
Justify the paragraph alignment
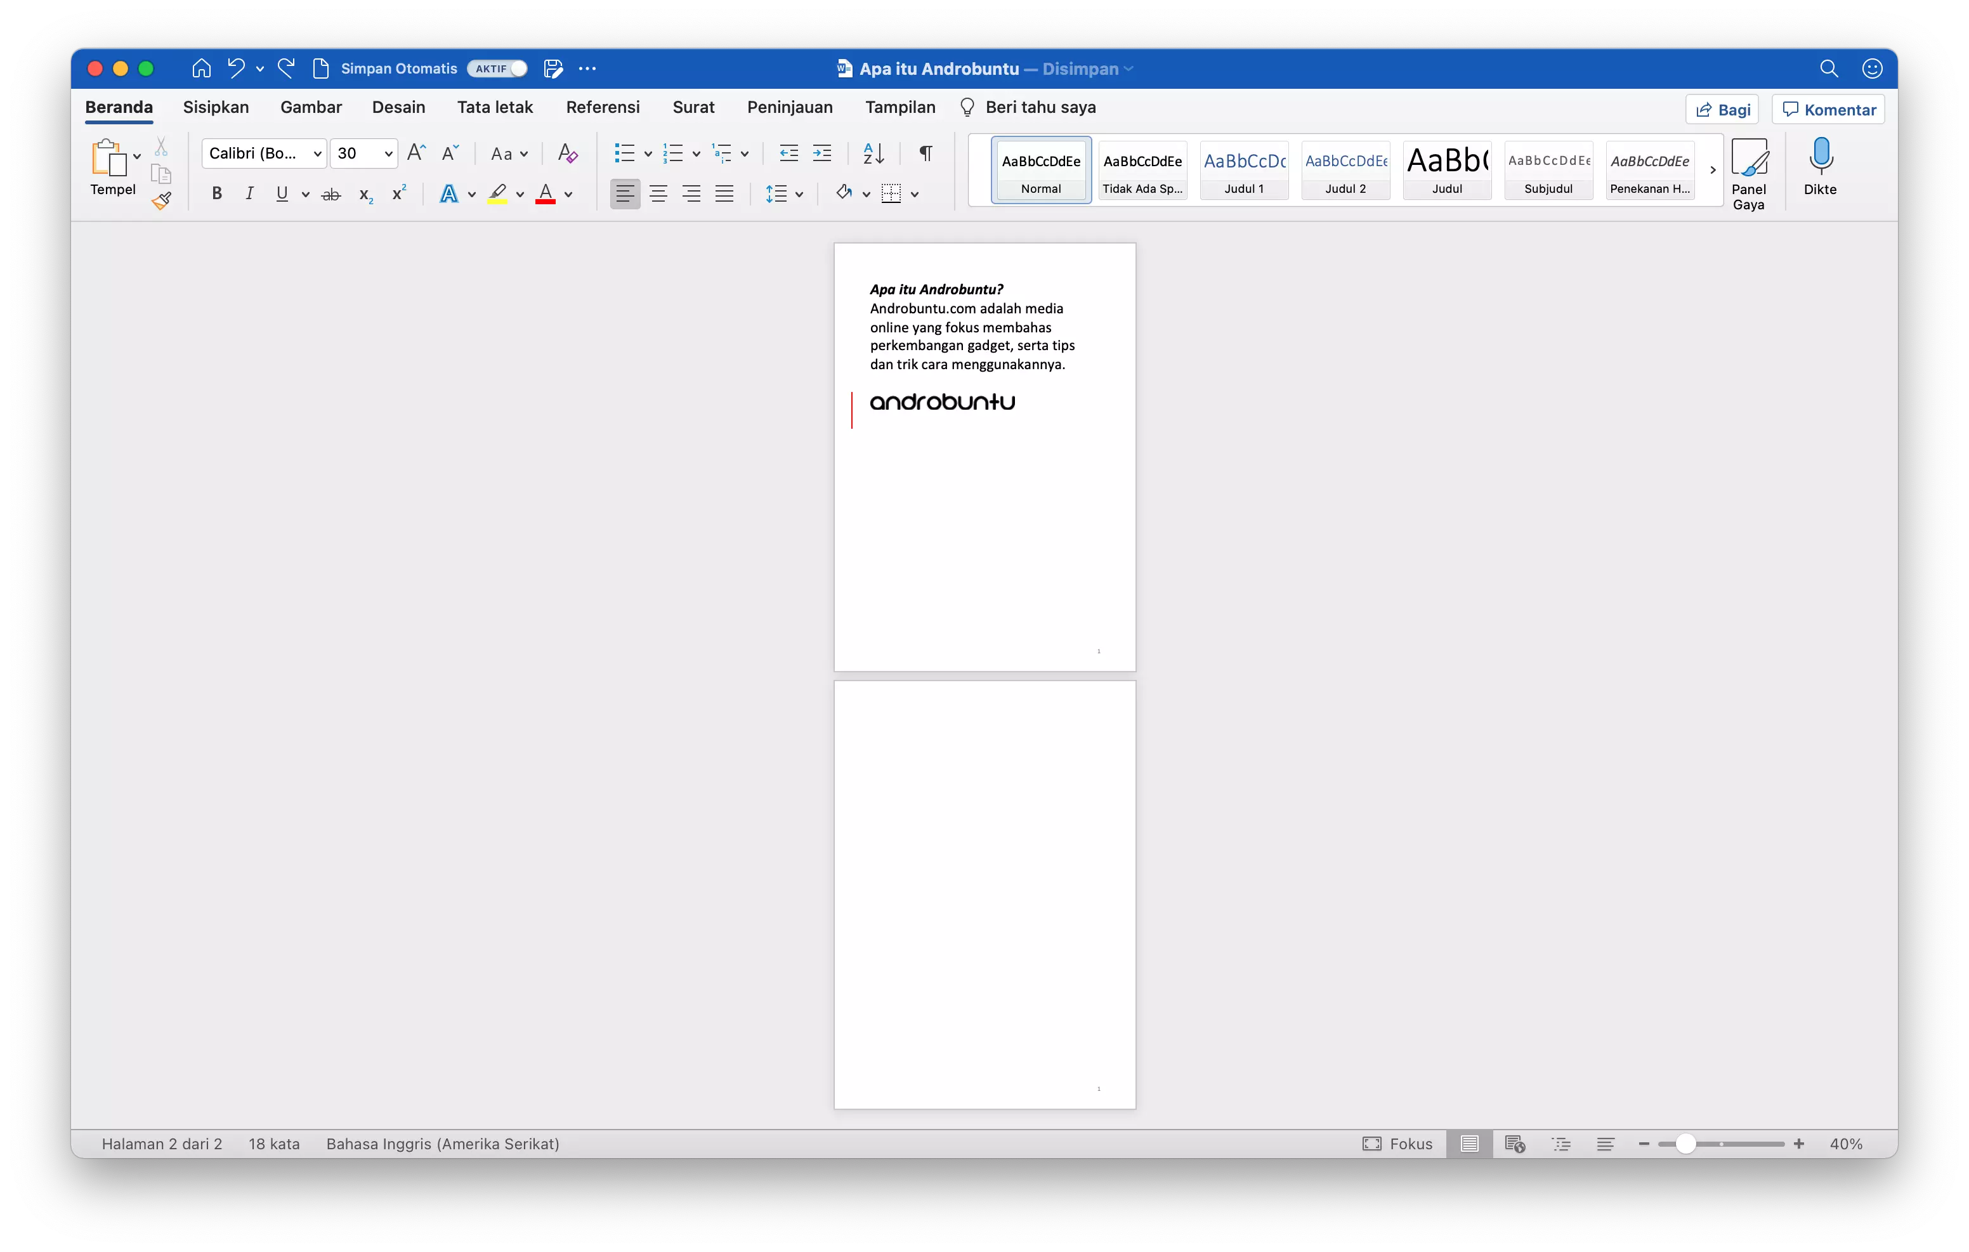[724, 193]
